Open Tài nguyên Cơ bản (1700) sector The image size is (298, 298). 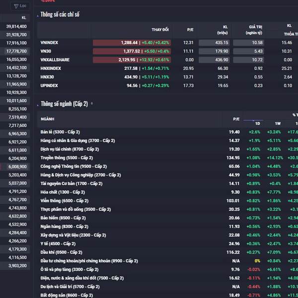pos(71,184)
